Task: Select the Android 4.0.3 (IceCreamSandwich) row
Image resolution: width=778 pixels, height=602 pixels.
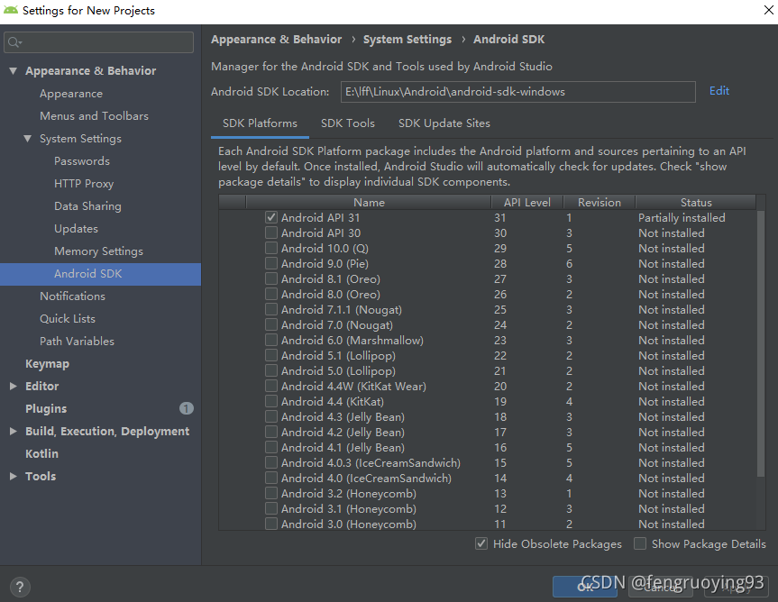Action: coord(488,463)
